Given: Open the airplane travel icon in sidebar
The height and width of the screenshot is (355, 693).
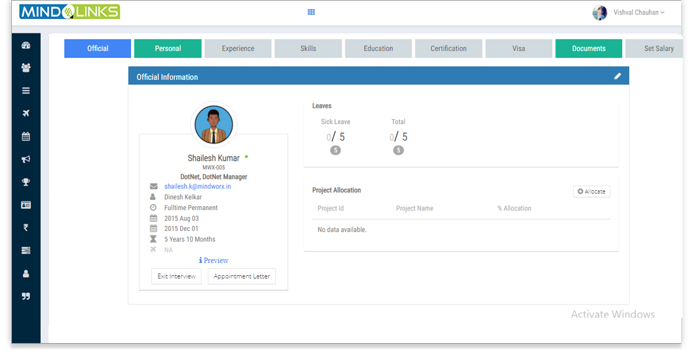Looking at the screenshot, I should 25,113.
